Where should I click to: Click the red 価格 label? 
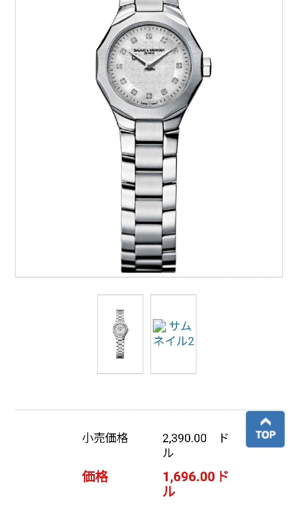95,477
